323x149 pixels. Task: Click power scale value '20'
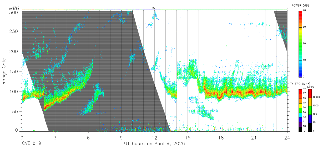click(x=305, y=44)
